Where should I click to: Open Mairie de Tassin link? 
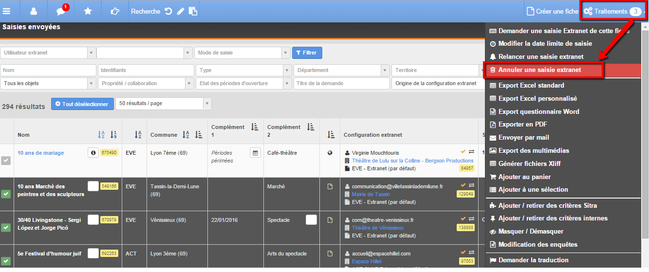pyautogui.click(x=371, y=194)
